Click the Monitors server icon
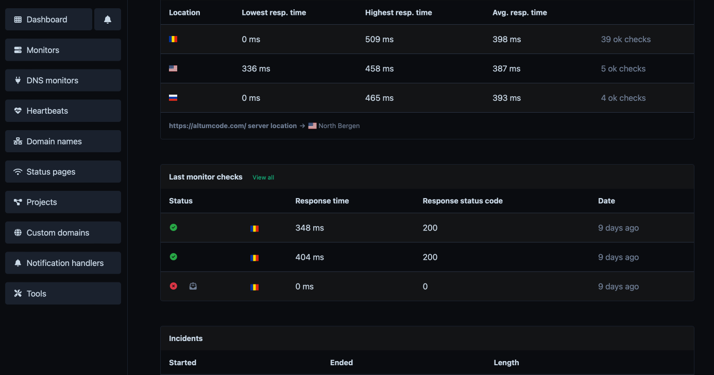This screenshot has width=714, height=375. pos(18,50)
